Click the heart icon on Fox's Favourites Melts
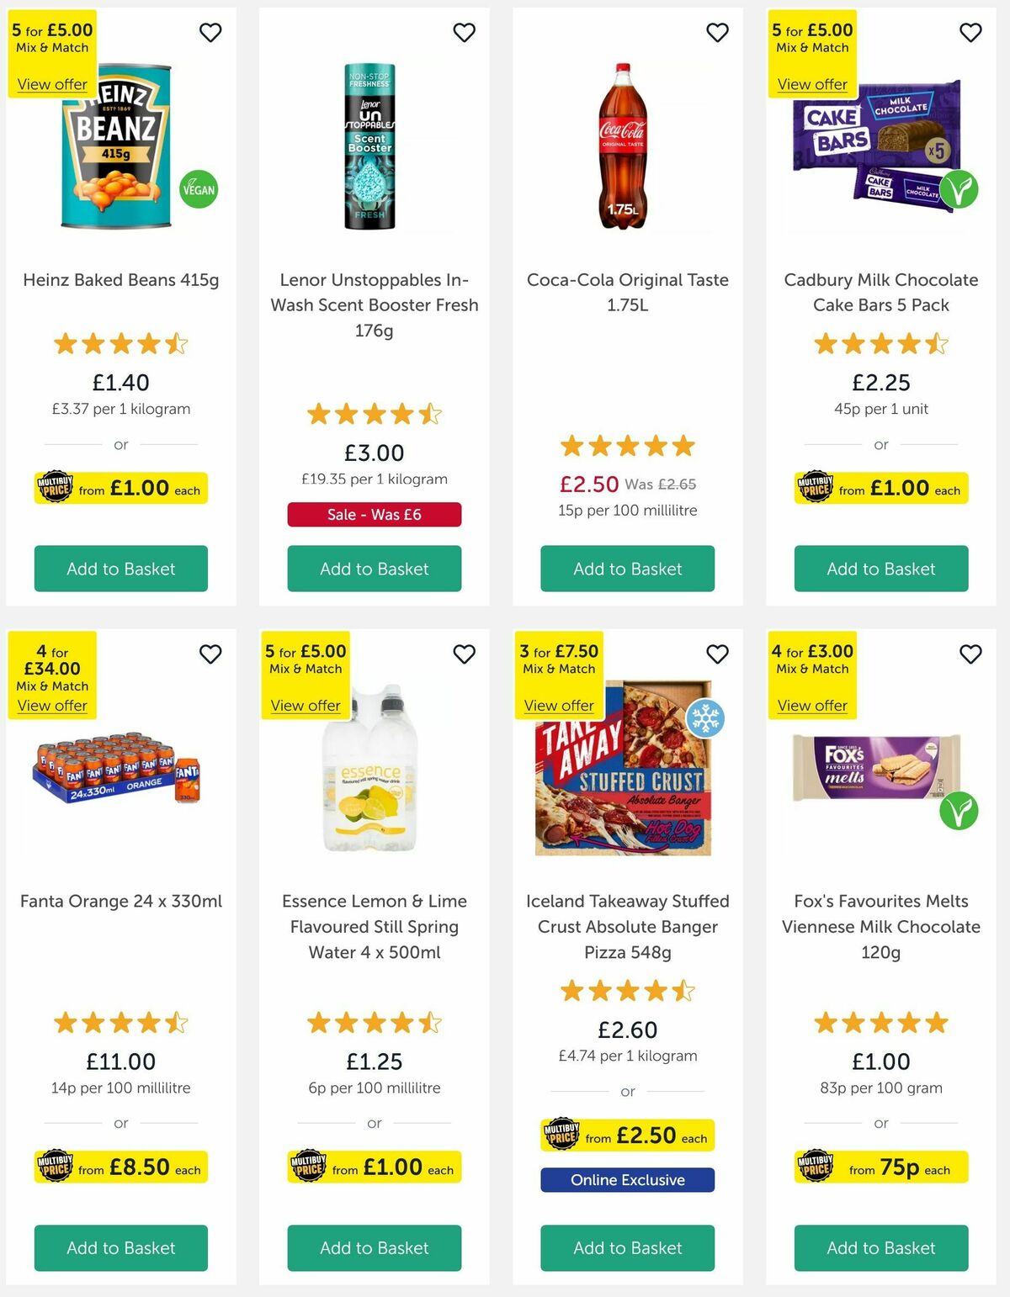 click(x=970, y=654)
